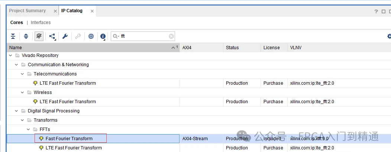Sort by the Name column header
The image size is (391, 152).
93,47
